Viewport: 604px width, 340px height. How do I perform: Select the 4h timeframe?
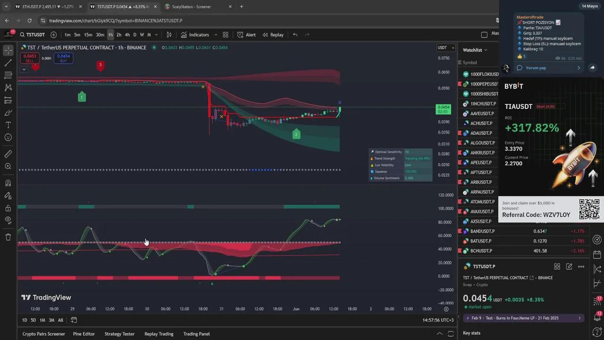(127, 34)
